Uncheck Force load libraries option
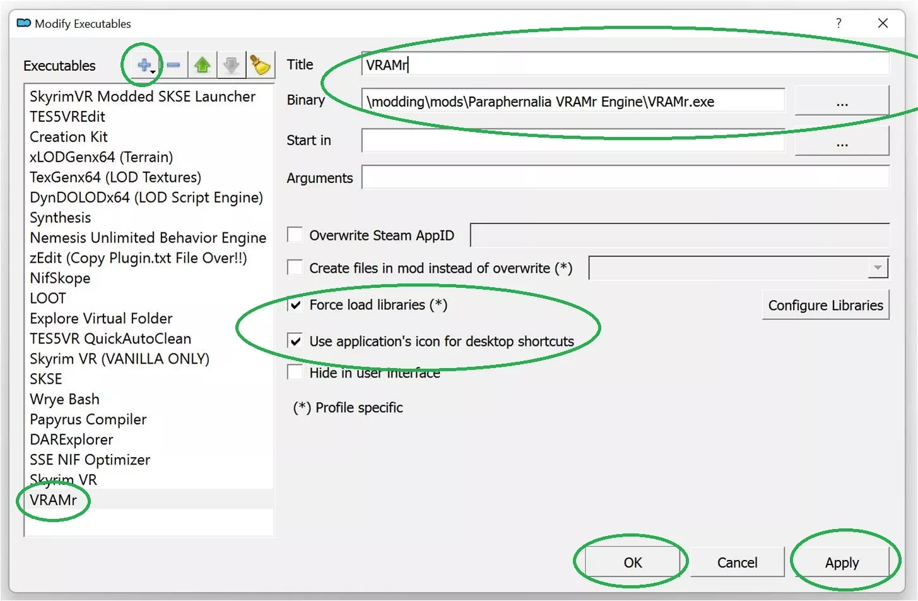This screenshot has height=601, width=918. coord(295,305)
